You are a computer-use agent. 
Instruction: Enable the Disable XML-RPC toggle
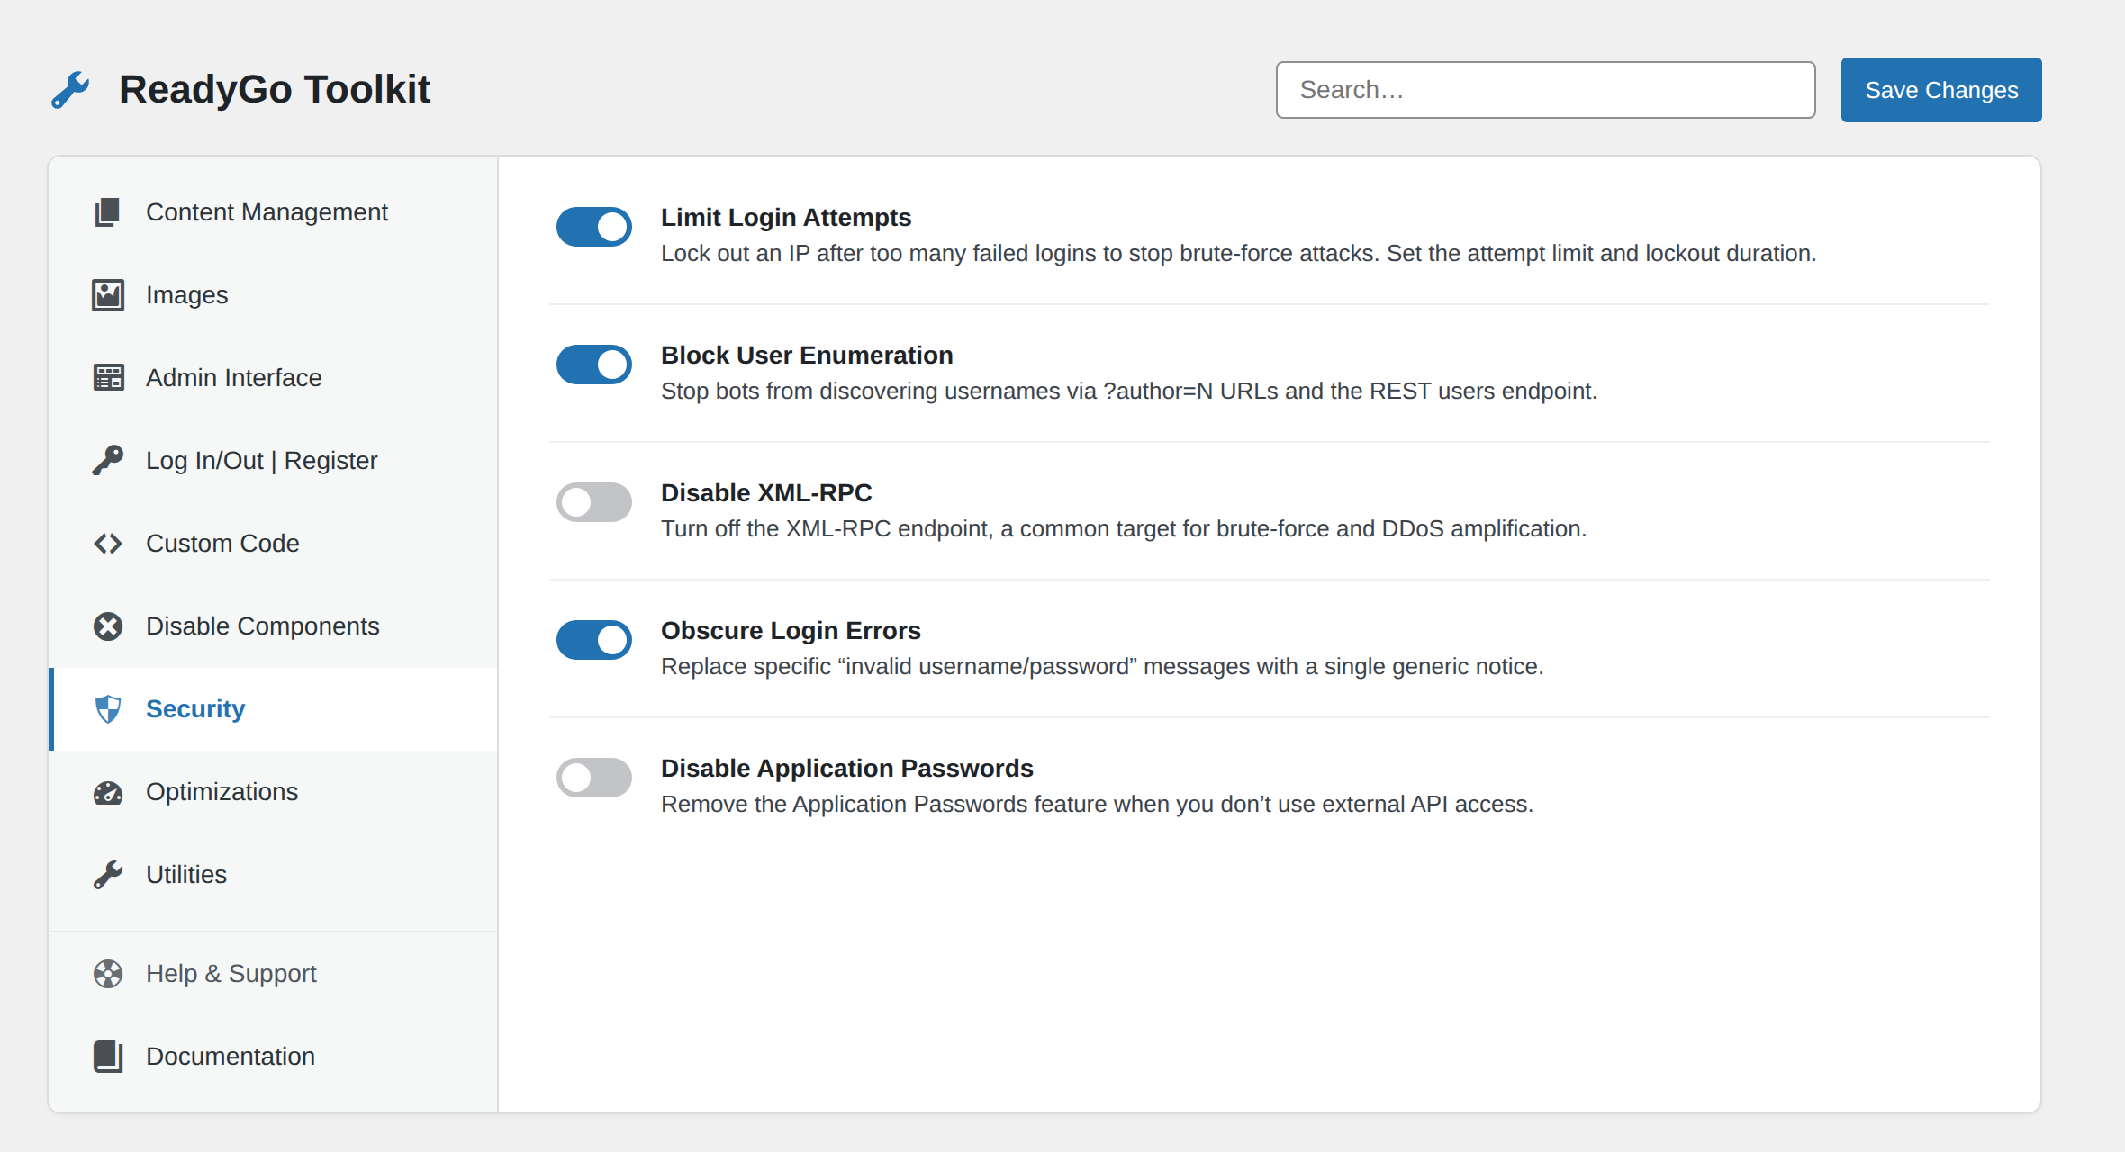point(594,502)
